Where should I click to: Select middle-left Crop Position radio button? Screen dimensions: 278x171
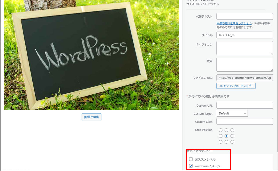pos(220,136)
